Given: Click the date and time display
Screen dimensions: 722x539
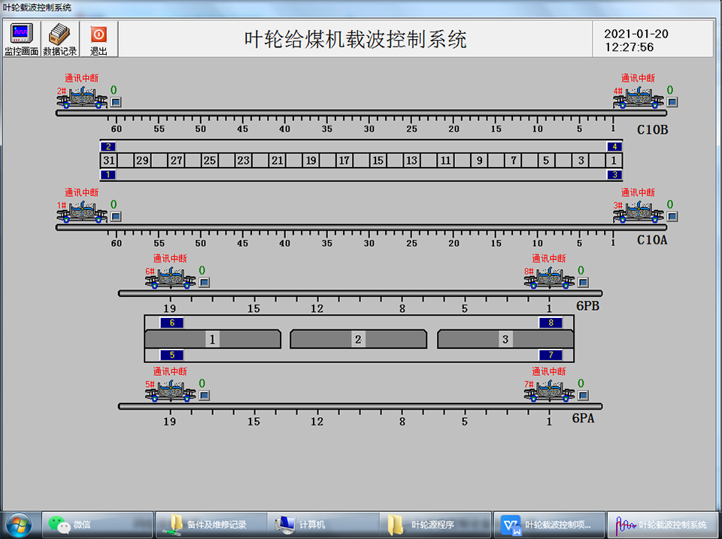Looking at the screenshot, I should tap(636, 40).
